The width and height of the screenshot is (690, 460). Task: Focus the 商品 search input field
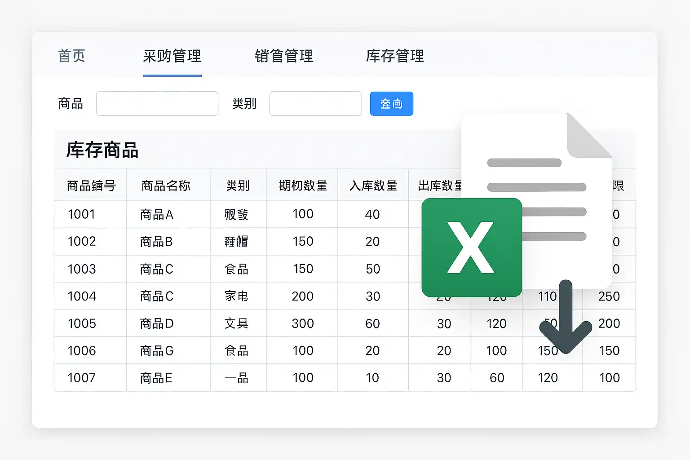click(x=157, y=104)
